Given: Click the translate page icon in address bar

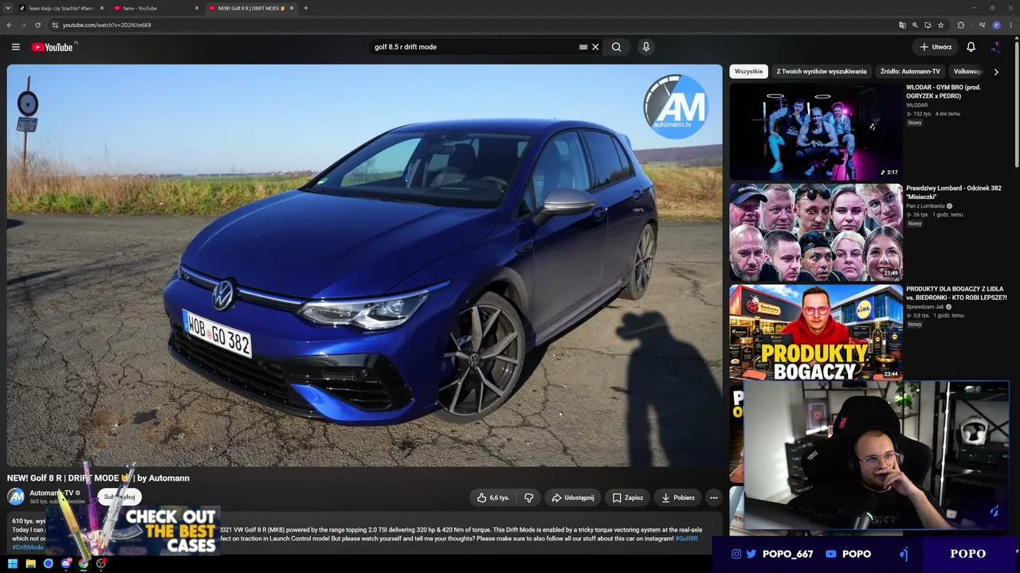Looking at the screenshot, I should coord(902,25).
